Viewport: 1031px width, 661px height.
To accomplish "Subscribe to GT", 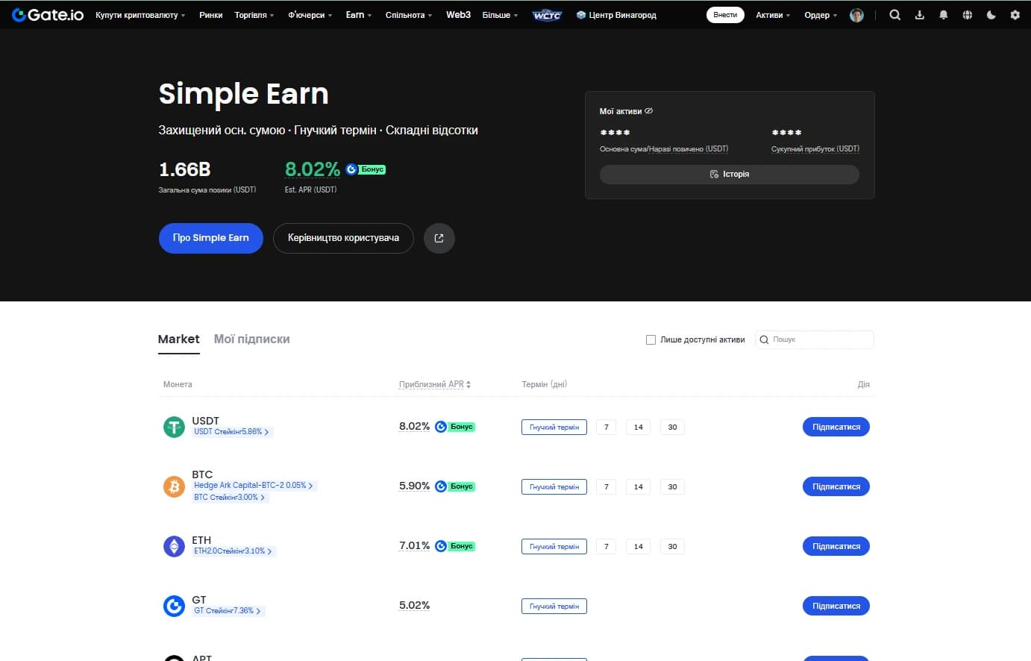I will (x=836, y=606).
